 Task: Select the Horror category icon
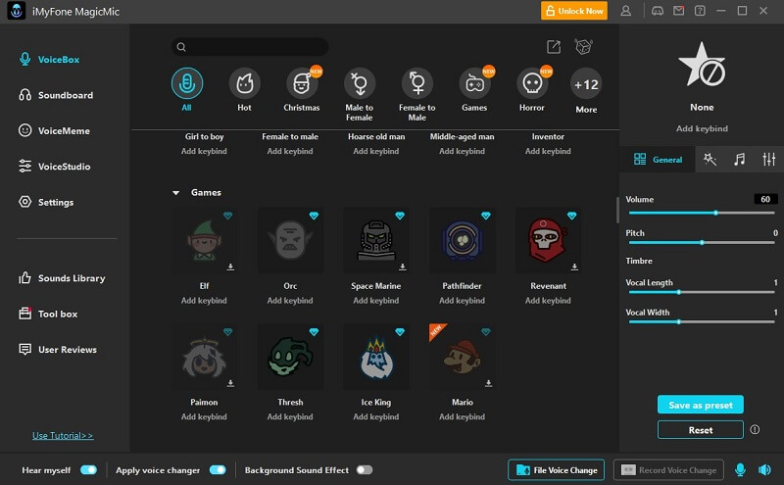[532, 83]
